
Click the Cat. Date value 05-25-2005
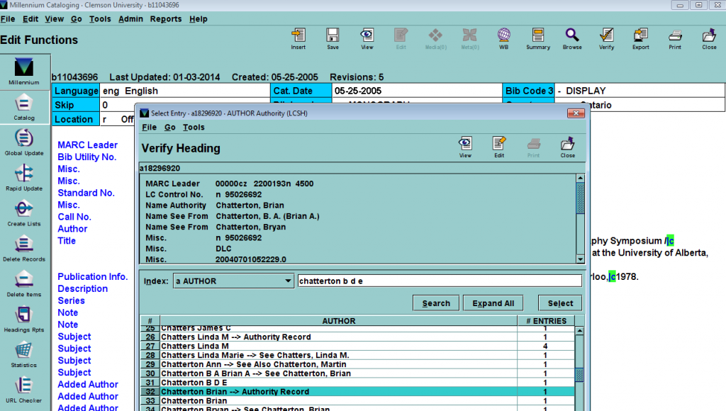[358, 91]
